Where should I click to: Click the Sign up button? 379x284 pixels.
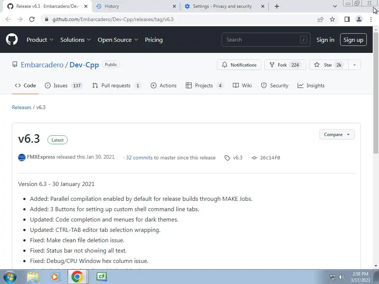[353, 40]
